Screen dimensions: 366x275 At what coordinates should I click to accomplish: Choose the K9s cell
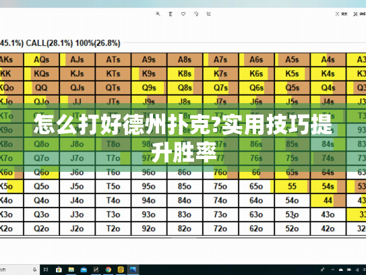[x=149, y=73]
